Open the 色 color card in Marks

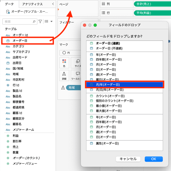(64, 63)
